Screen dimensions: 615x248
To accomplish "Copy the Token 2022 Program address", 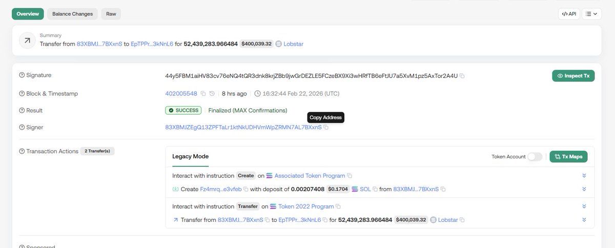I will coord(338,206).
